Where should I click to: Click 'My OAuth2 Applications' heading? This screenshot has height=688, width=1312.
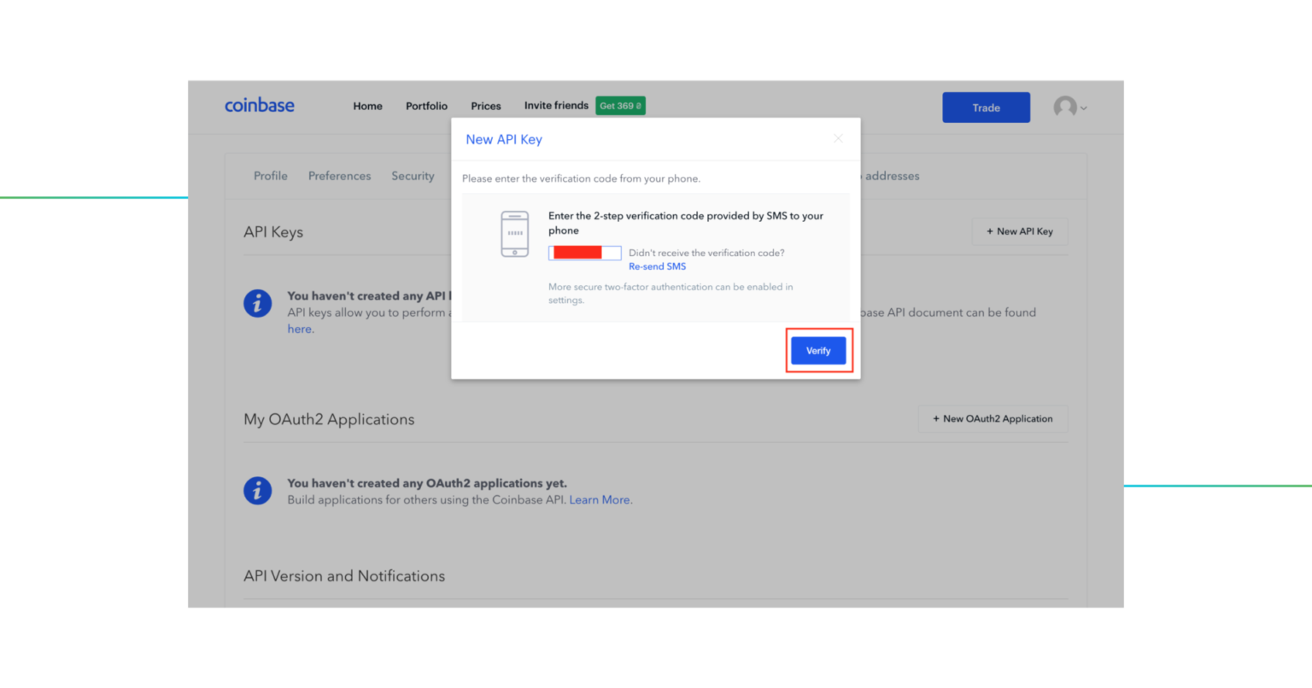coord(329,419)
